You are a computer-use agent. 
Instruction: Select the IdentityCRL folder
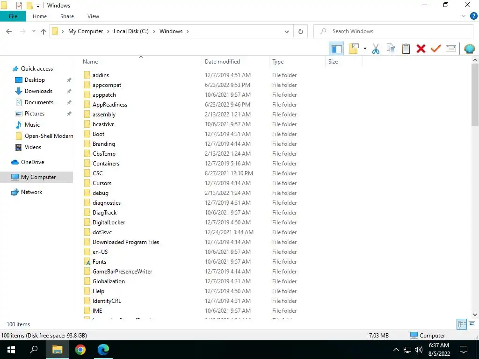pos(107,301)
